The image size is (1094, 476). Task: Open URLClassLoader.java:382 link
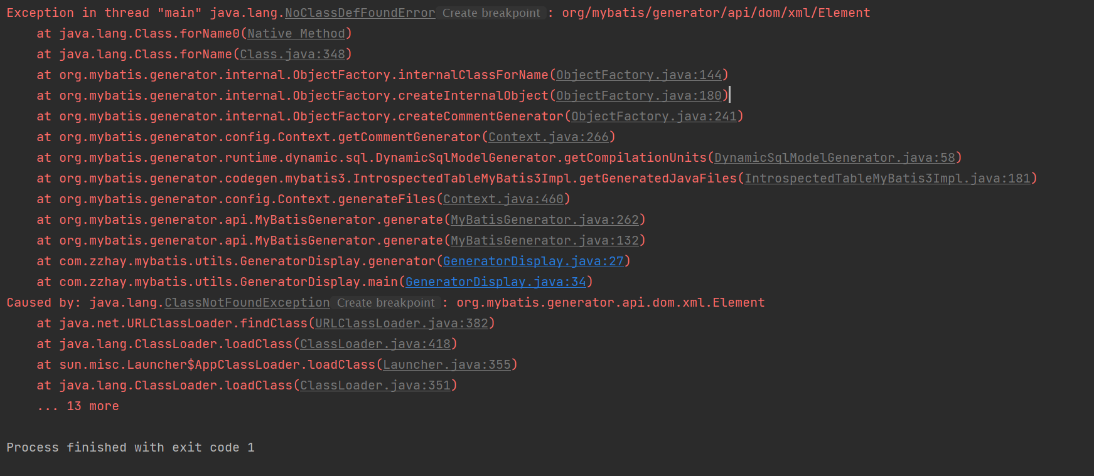[x=402, y=323]
